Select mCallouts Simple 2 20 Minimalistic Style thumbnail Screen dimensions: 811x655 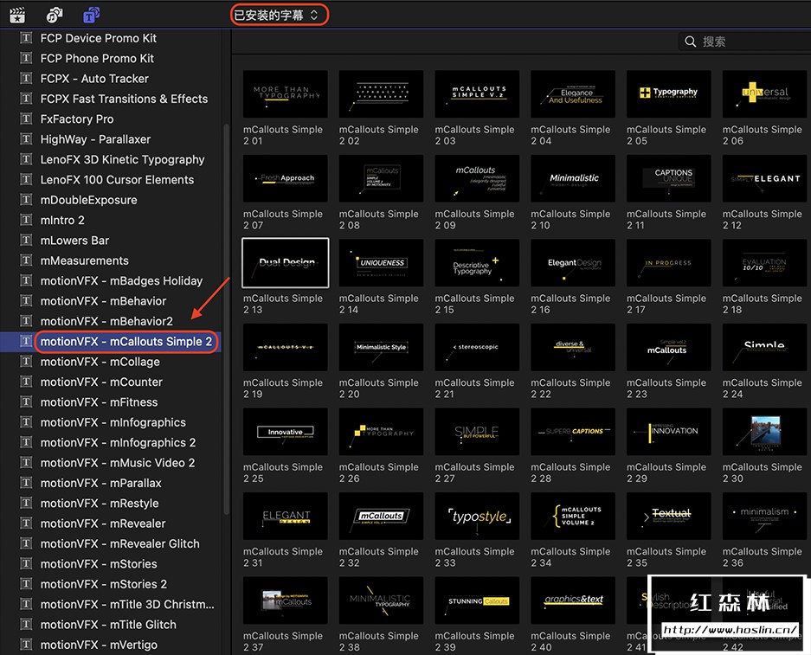(x=381, y=347)
